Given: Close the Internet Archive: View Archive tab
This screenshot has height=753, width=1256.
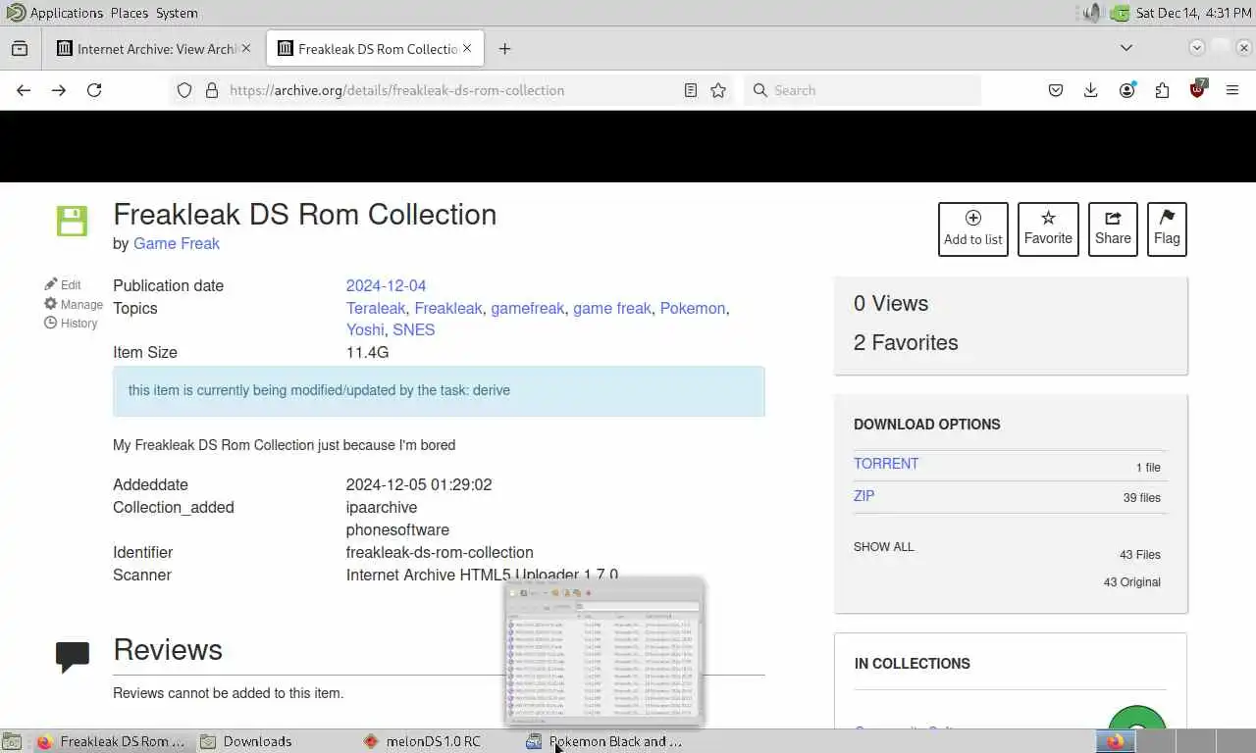Looking at the screenshot, I should coord(245,48).
